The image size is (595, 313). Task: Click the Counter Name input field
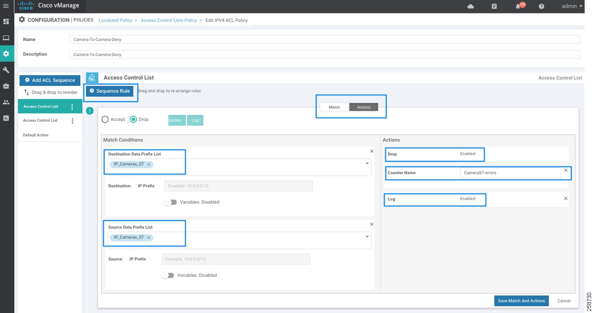510,173
